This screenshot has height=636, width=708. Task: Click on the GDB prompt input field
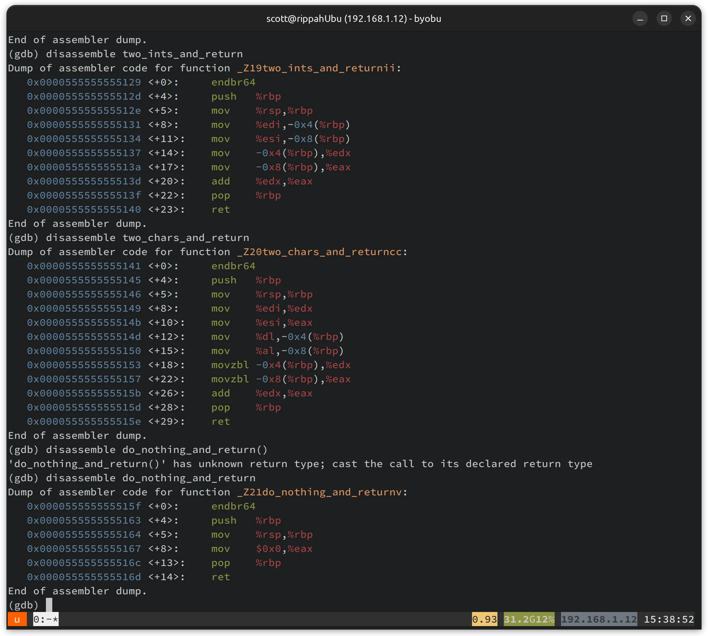[48, 604]
